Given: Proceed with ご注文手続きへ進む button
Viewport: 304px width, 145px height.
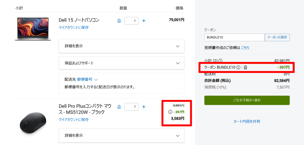Looking at the screenshot, I should tap(247, 100).
